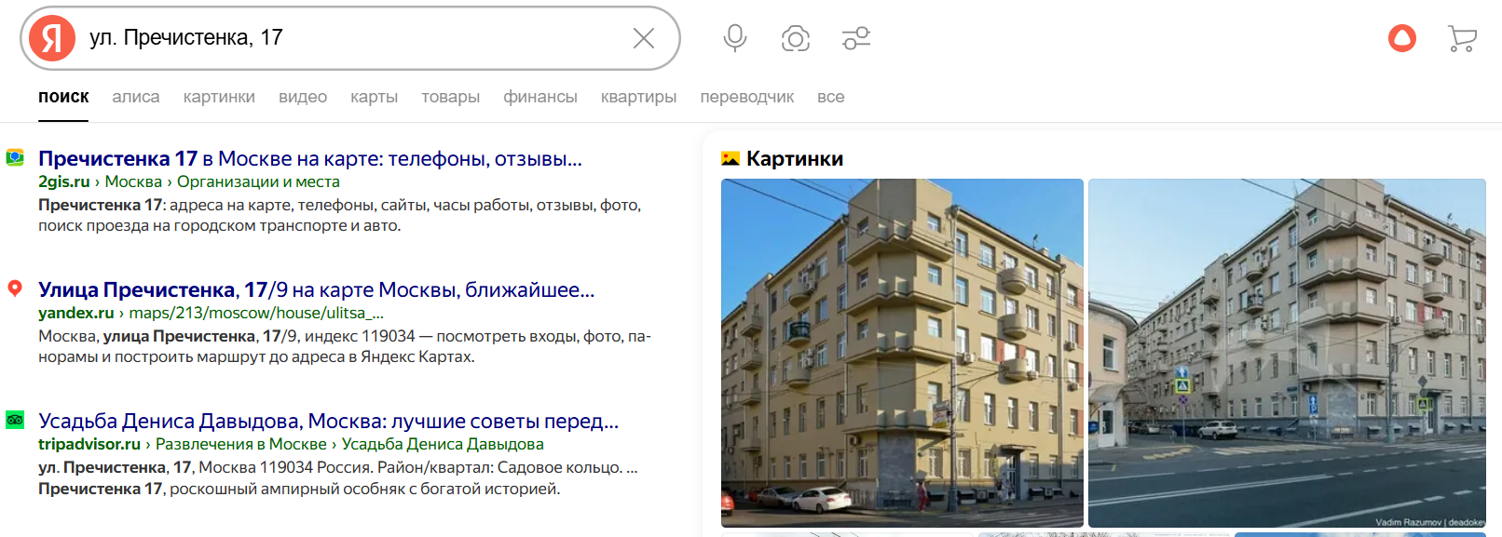This screenshot has height=537, width=1502.
Task: Expand the все services menu
Action: (831, 97)
